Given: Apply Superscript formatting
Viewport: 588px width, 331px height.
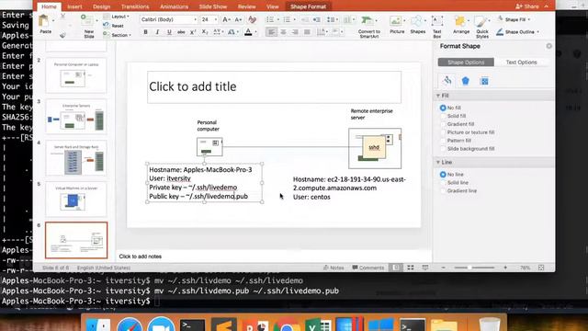Looking at the screenshot, I should click(193, 32).
